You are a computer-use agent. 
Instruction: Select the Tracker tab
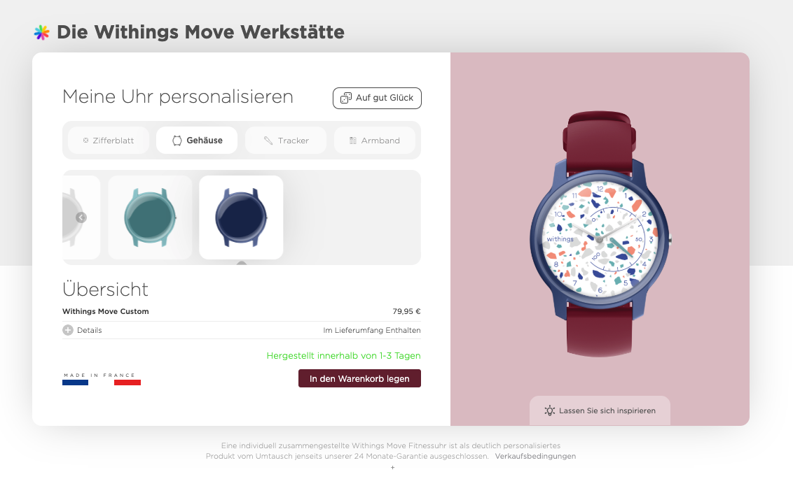pos(286,141)
